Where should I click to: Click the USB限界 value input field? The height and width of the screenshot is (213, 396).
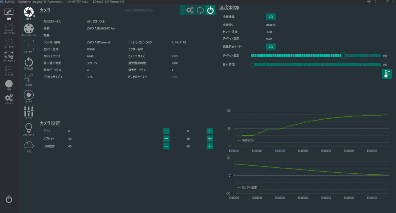[188, 146]
